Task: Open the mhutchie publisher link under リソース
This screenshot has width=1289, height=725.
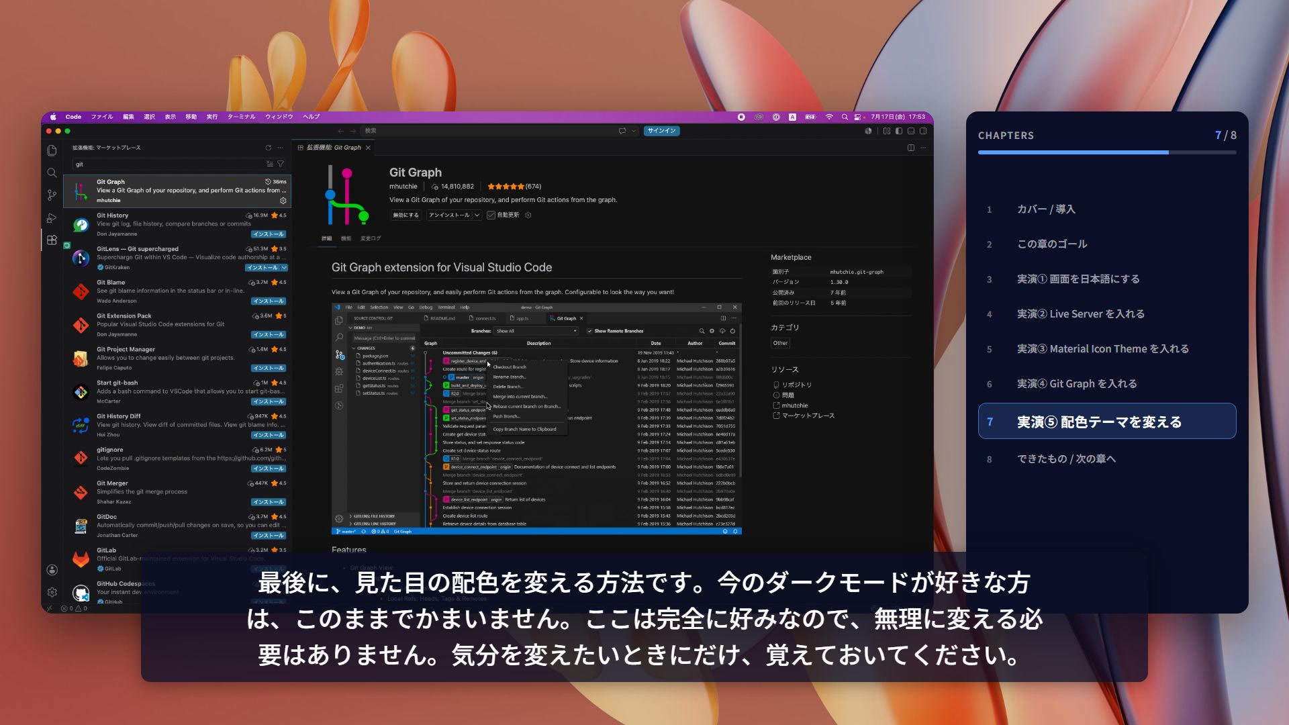Action: 794,405
